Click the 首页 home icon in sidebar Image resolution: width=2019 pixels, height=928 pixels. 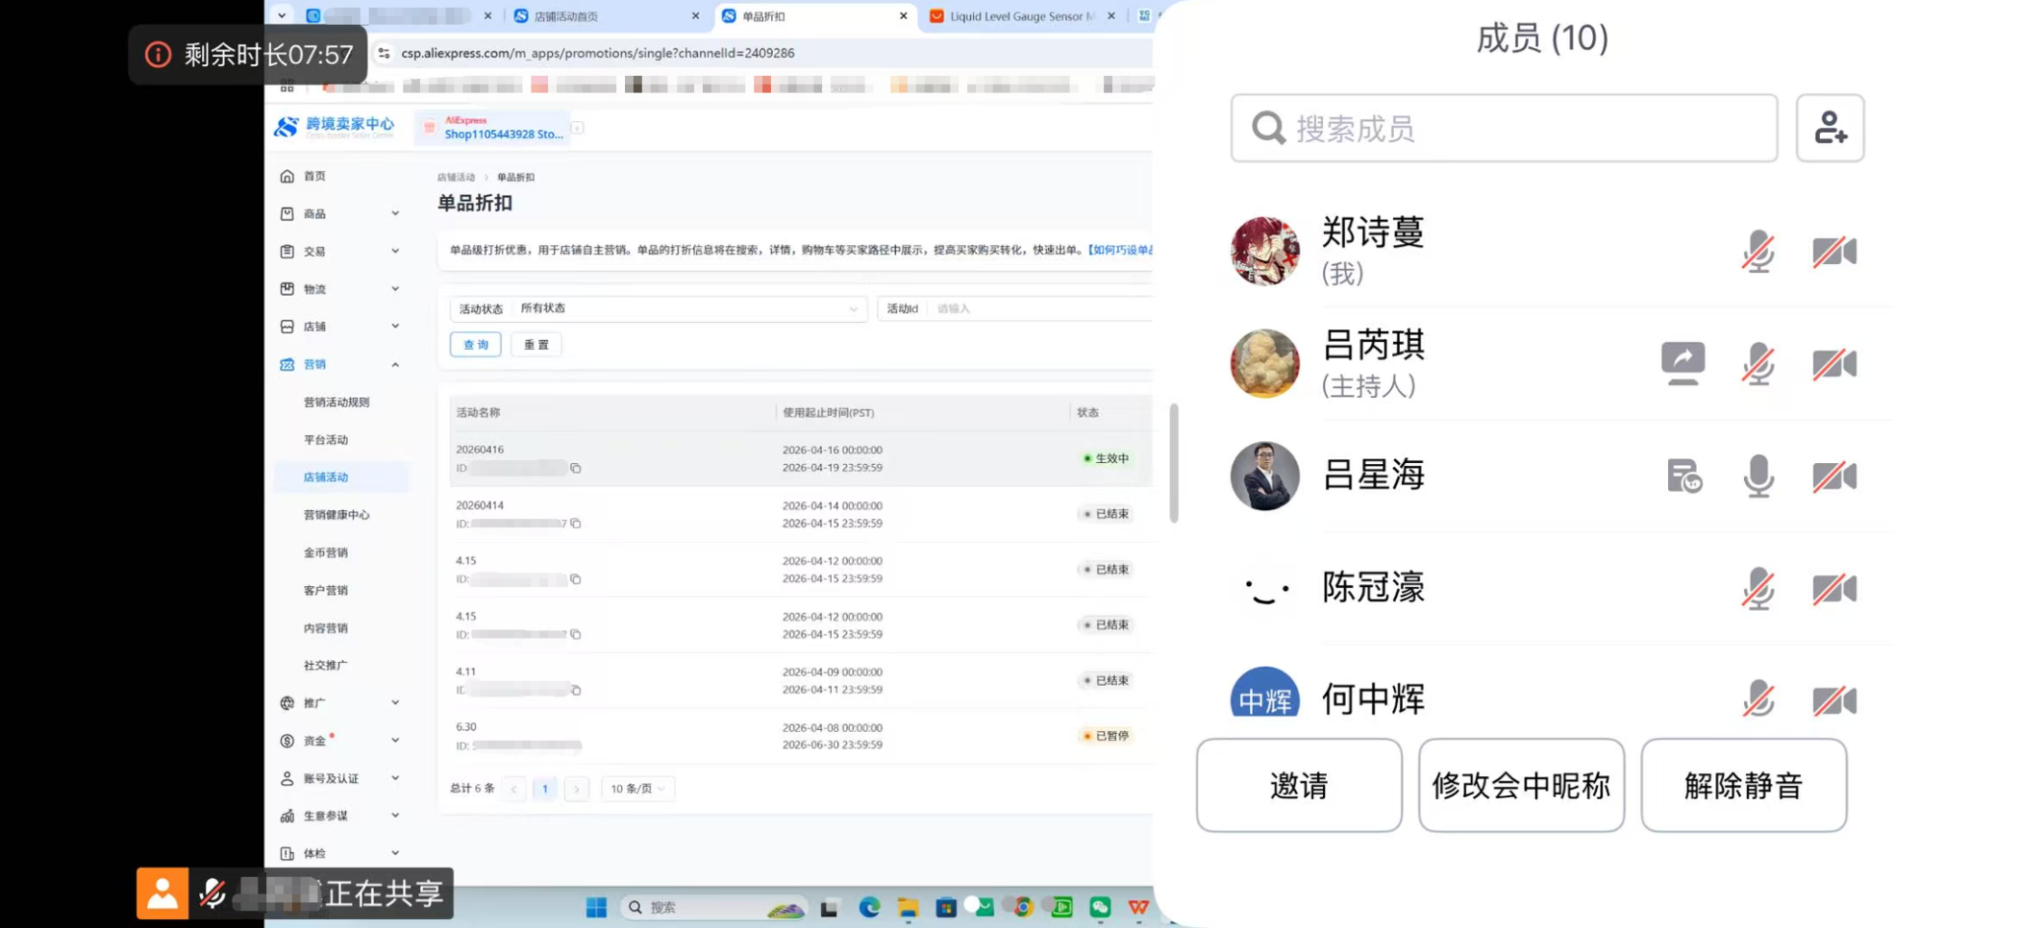point(287,176)
